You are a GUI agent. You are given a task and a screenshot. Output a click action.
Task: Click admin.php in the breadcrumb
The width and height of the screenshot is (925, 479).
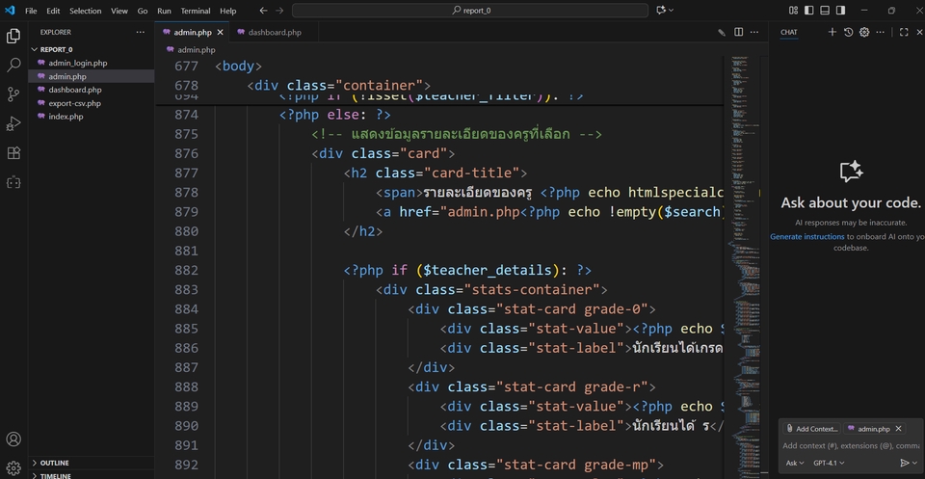(x=196, y=50)
